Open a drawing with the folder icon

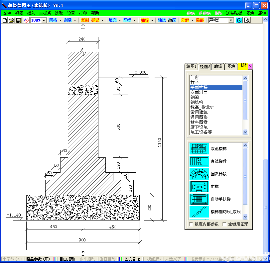tap(12, 20)
